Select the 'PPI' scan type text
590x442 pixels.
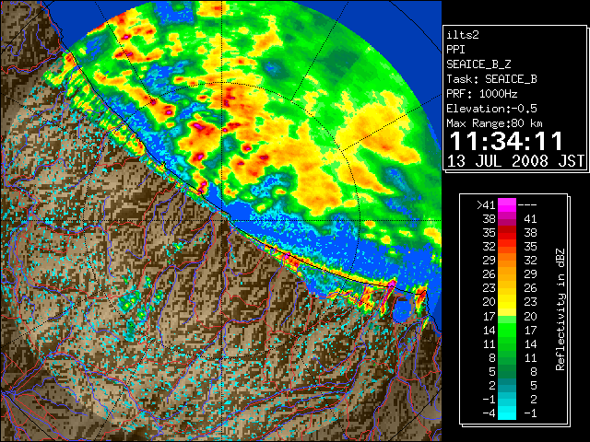point(455,50)
